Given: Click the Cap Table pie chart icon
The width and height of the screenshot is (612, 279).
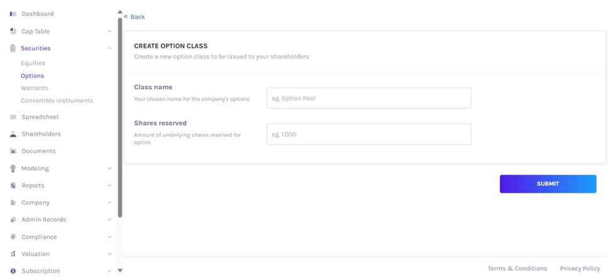Looking at the screenshot, I should (x=13, y=31).
